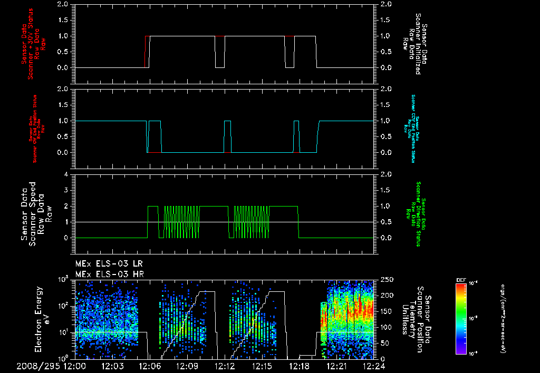This screenshot has width=540, height=373.
Task: Click the 12:21 time axis label
Action: 336,366
